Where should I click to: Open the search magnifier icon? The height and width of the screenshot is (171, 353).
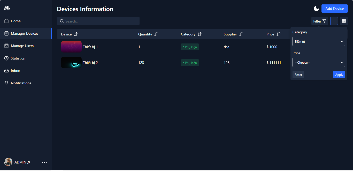(62, 21)
